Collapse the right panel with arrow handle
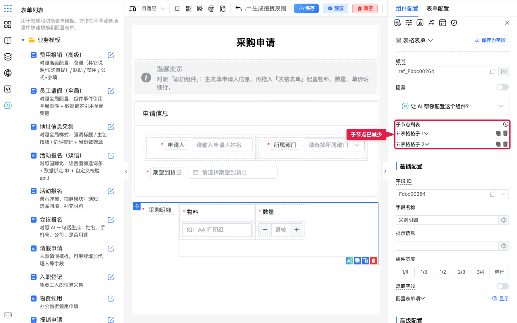The image size is (517, 323). point(385,171)
